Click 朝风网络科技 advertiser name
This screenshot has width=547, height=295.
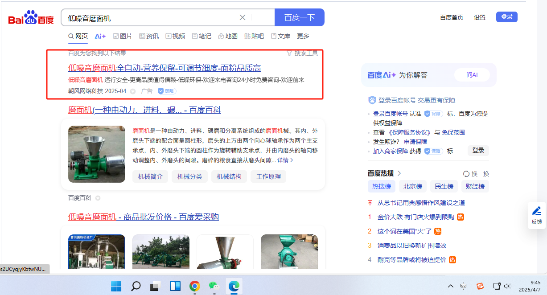coord(86,91)
